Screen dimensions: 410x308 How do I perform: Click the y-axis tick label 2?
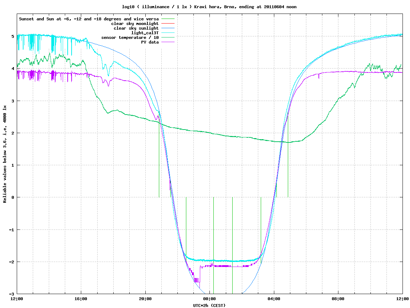12,133
